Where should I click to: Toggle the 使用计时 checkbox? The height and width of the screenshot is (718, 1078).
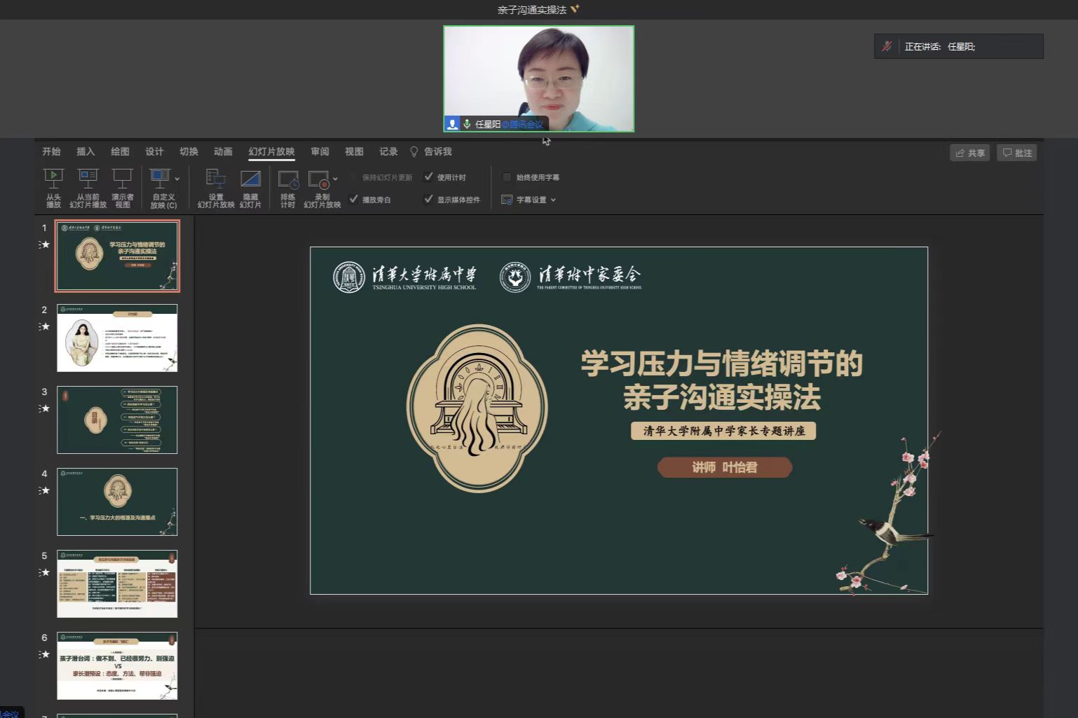[429, 177]
